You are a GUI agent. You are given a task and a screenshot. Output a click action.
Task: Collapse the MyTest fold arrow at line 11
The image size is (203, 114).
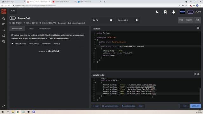[x=96, y=82]
